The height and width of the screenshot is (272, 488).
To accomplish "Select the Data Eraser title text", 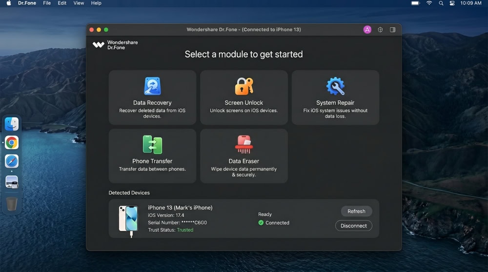I will (x=244, y=161).
